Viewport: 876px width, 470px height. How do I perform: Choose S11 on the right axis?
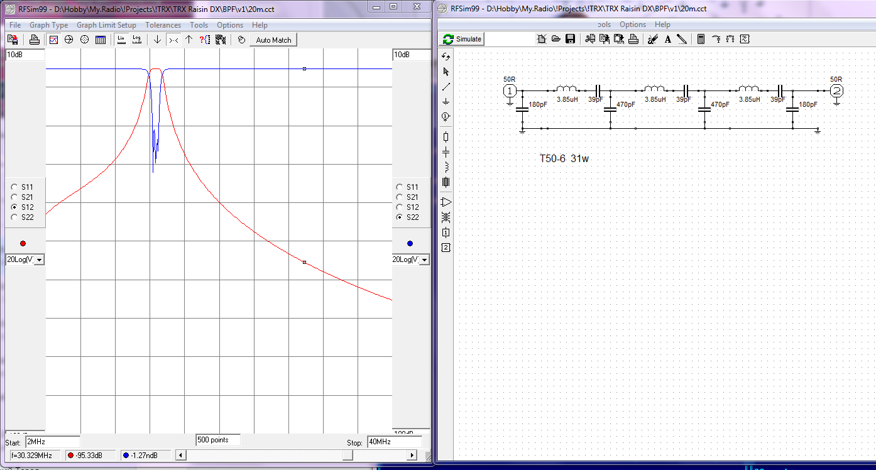click(x=400, y=187)
